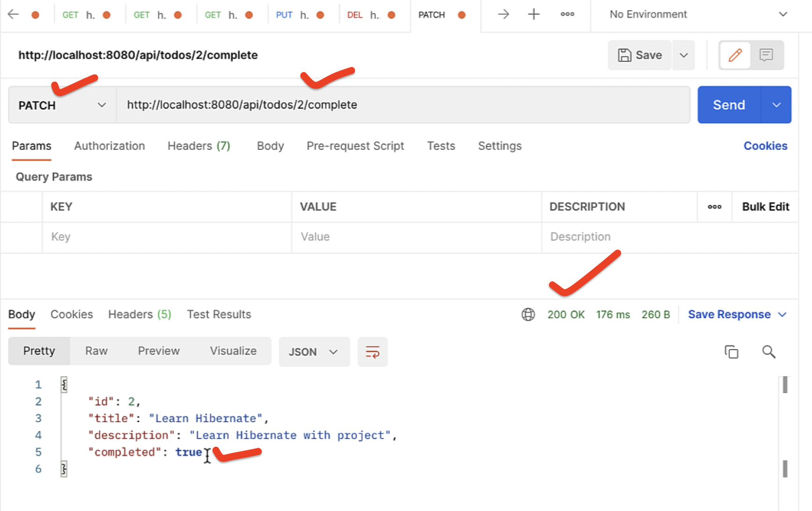The width and height of the screenshot is (812, 511).
Task: Switch to Preview response view
Action: (159, 350)
